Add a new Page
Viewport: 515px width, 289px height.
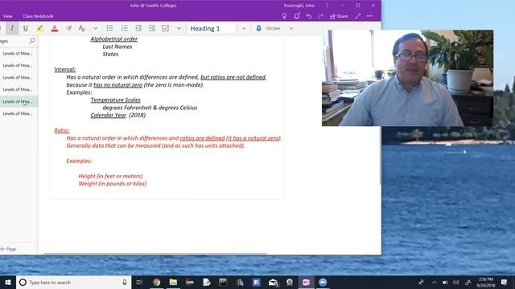(x=9, y=249)
